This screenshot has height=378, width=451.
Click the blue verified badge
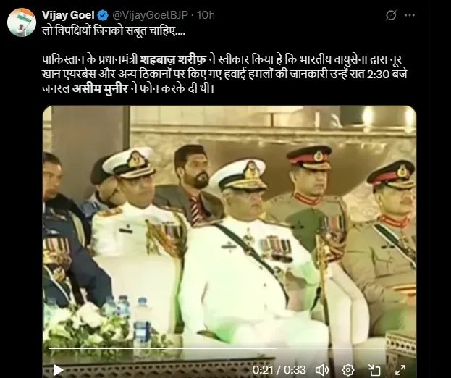[x=103, y=15]
